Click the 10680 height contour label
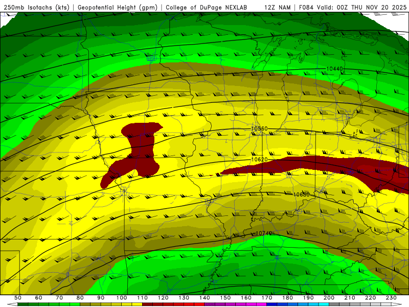 (302, 194)
